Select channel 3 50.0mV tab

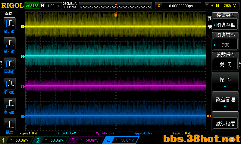(x=86, y=140)
